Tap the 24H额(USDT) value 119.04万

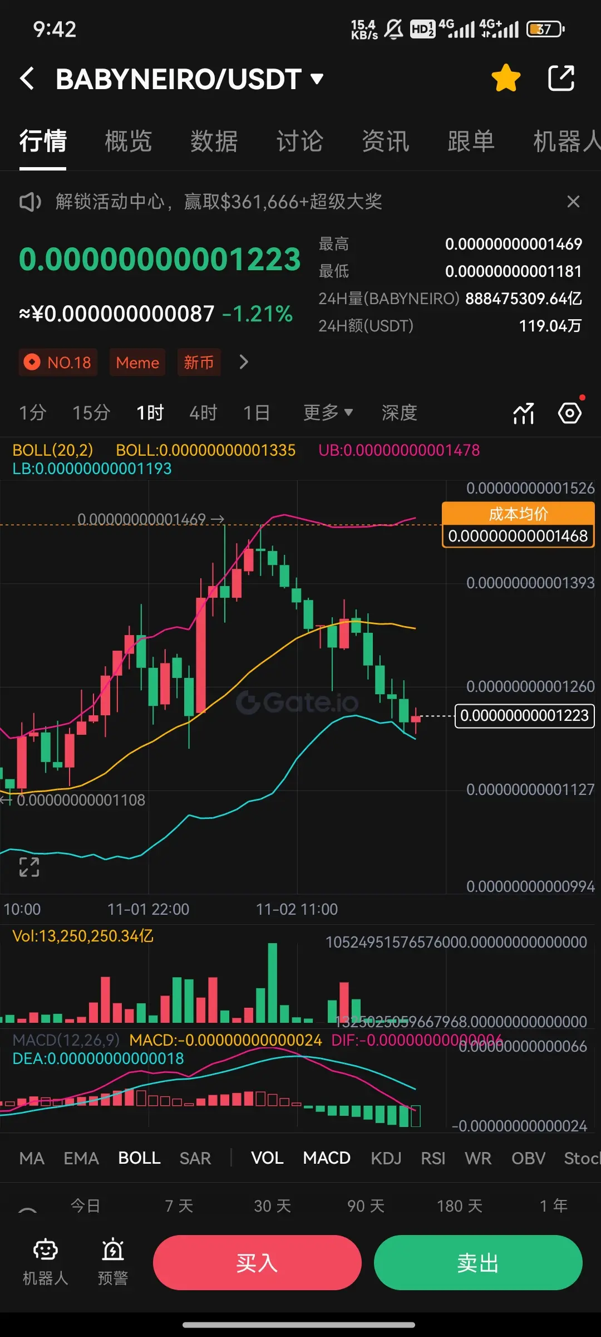tap(550, 326)
